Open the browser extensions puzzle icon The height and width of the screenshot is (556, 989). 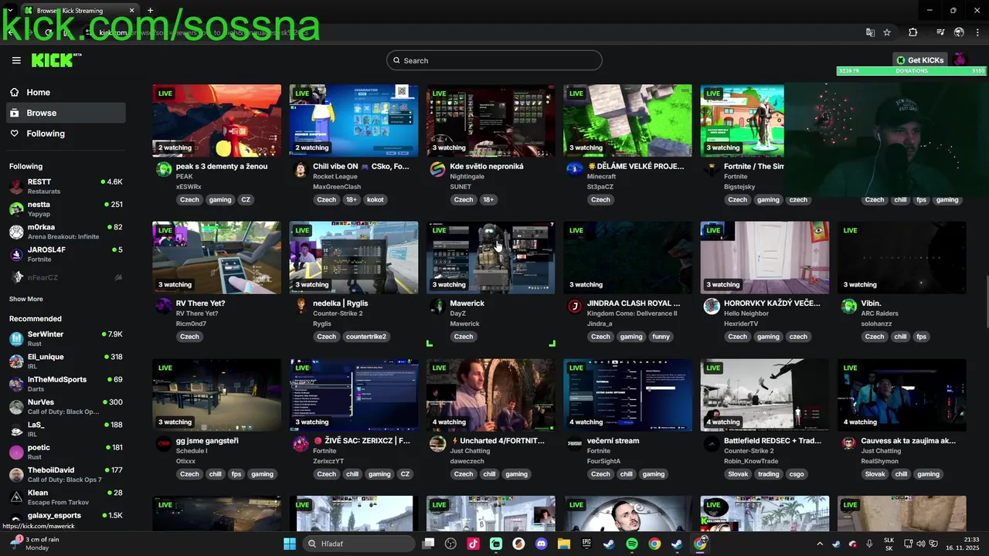pos(913,32)
